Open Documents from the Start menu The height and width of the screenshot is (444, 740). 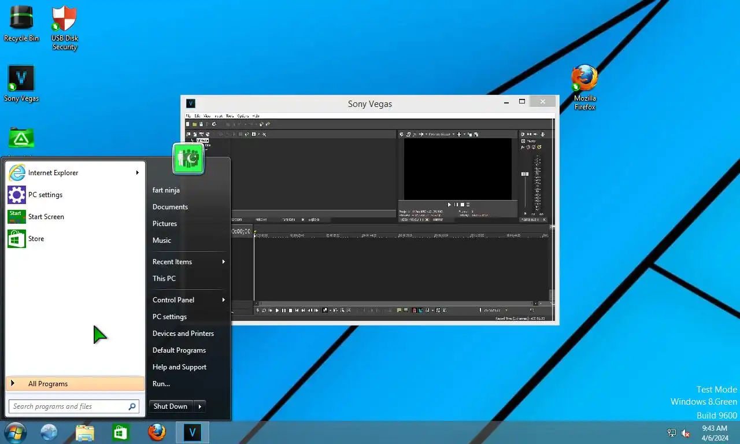170,207
